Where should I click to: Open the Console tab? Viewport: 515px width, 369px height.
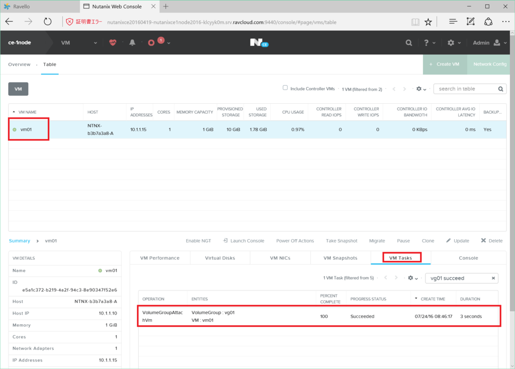[x=468, y=258]
